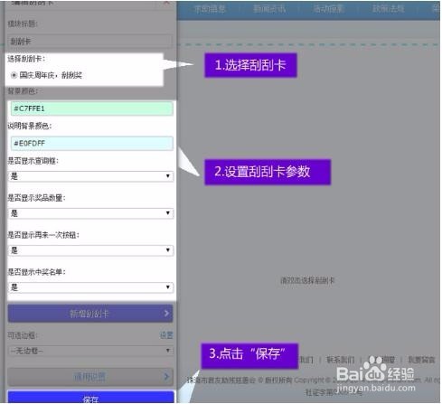442x404 pixels.
Task: Open the 是否显示中奖名单 dropdown
Action: pos(90,287)
